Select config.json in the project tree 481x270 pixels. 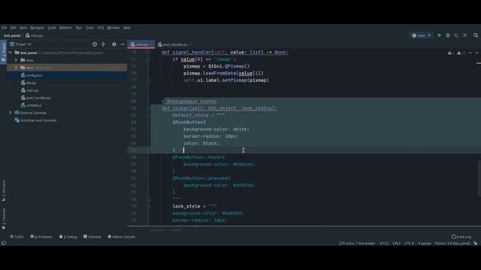(x=32, y=75)
